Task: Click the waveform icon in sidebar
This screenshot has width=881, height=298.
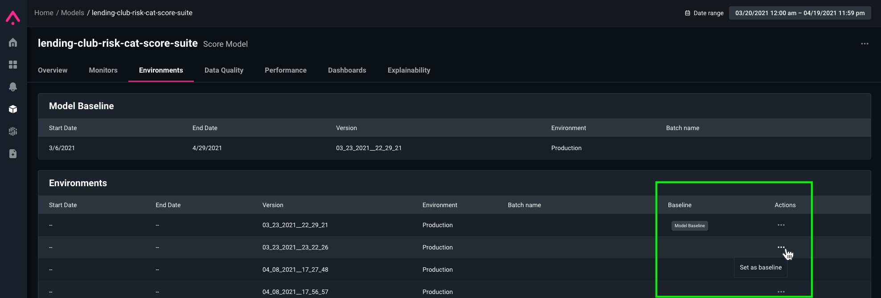Action: tap(13, 131)
